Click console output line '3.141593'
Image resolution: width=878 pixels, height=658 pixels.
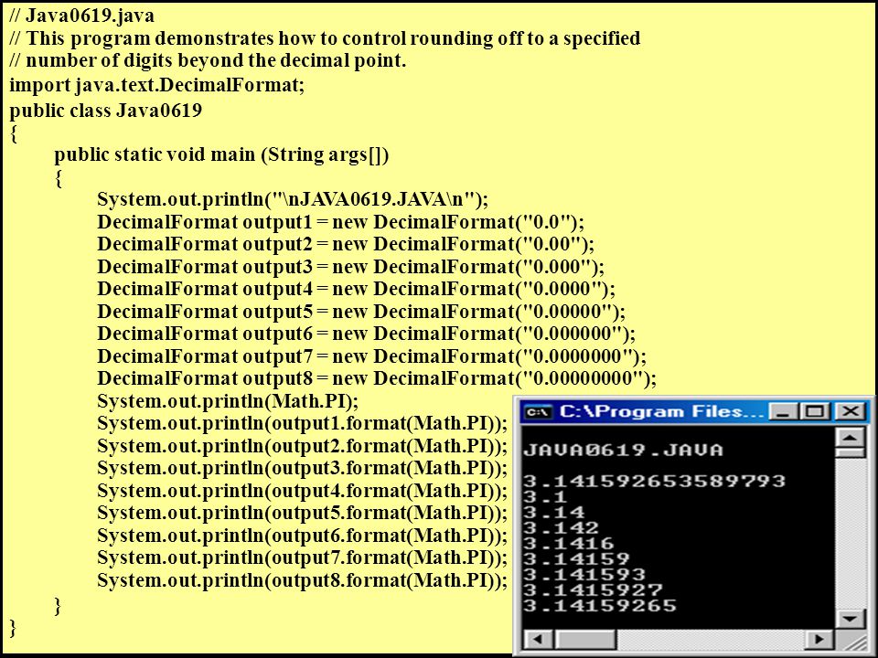click(x=584, y=574)
